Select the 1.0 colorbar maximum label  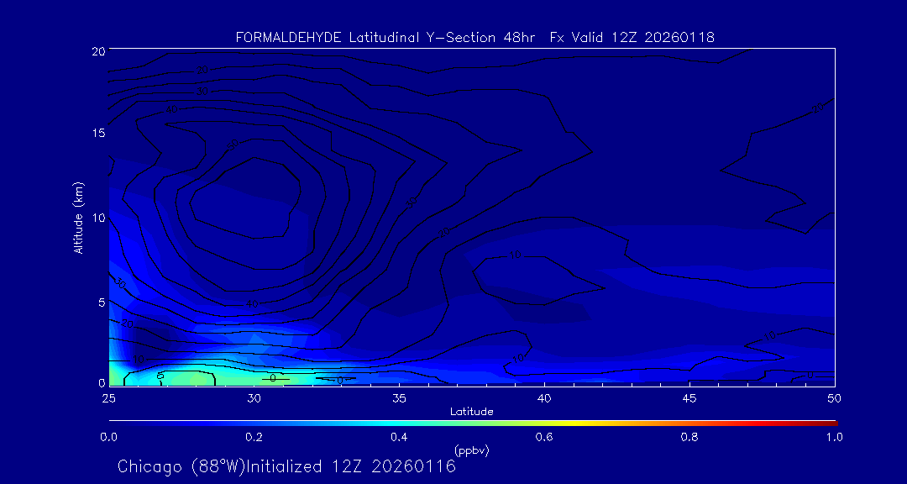tap(834, 437)
